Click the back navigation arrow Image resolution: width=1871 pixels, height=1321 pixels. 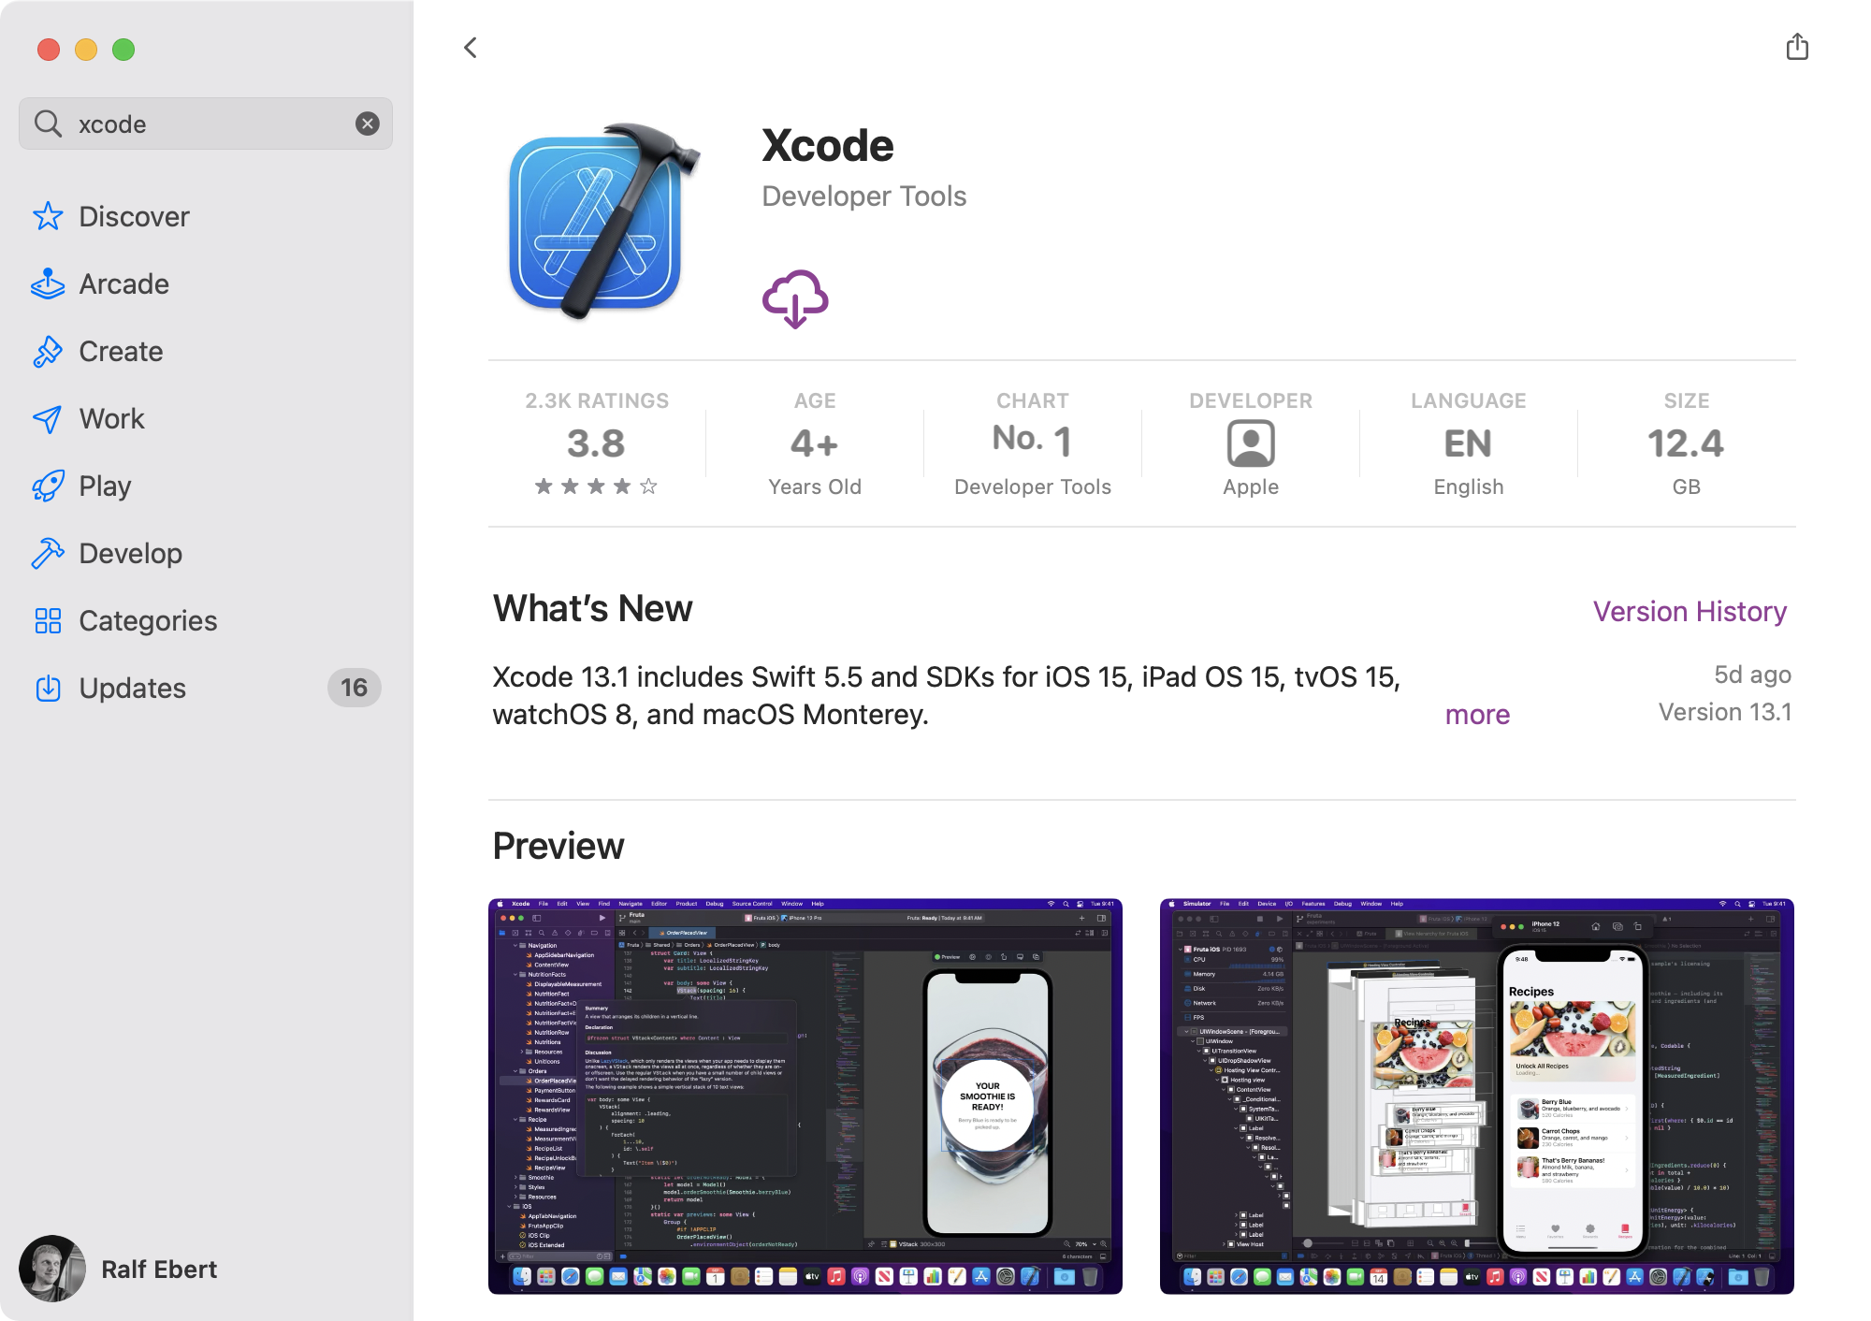click(469, 46)
